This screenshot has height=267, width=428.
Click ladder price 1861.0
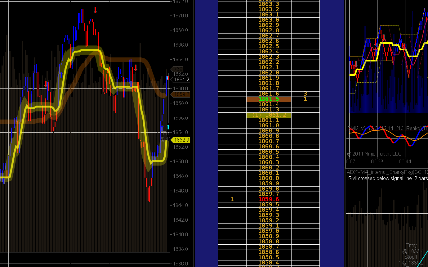(x=269, y=125)
